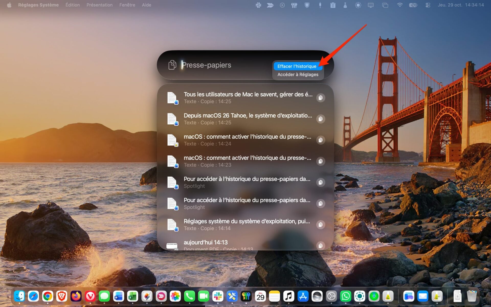Click the display menu bar icon
This screenshot has height=307, width=491.
[371, 5]
